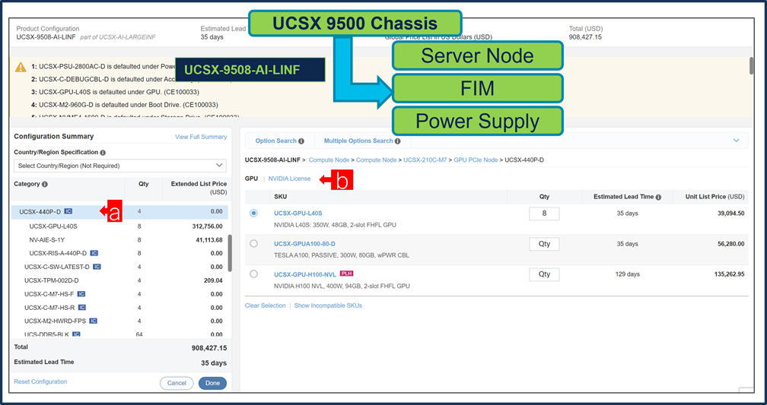
Task: Click info icon next to Estimated Lead Time header
Action: coord(658,197)
